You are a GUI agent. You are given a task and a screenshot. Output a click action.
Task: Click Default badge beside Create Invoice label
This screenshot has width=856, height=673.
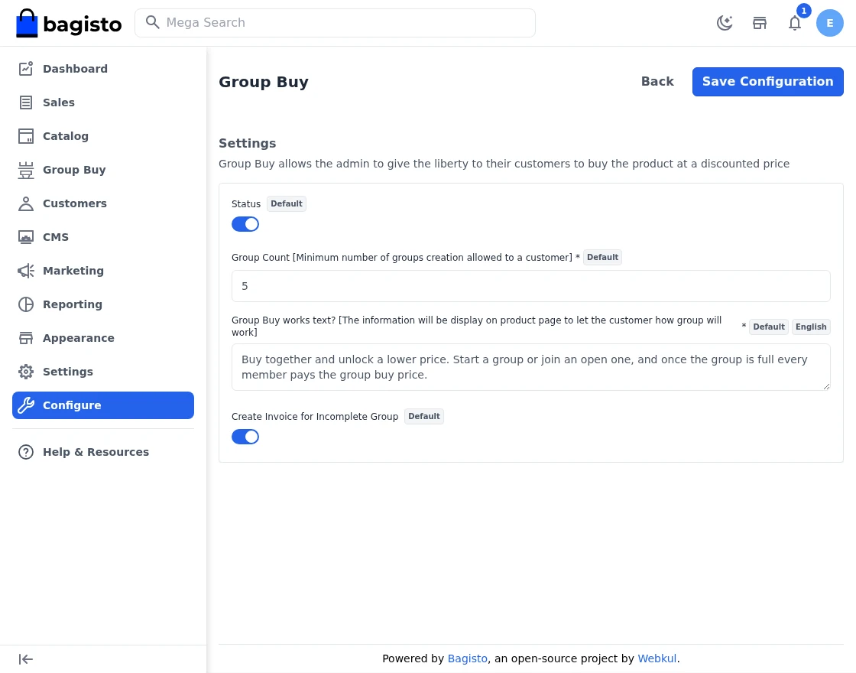pos(423,416)
